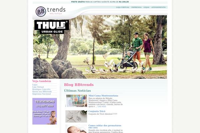
Task: Open the IMPRENSA menu item
Action: (136, 7)
